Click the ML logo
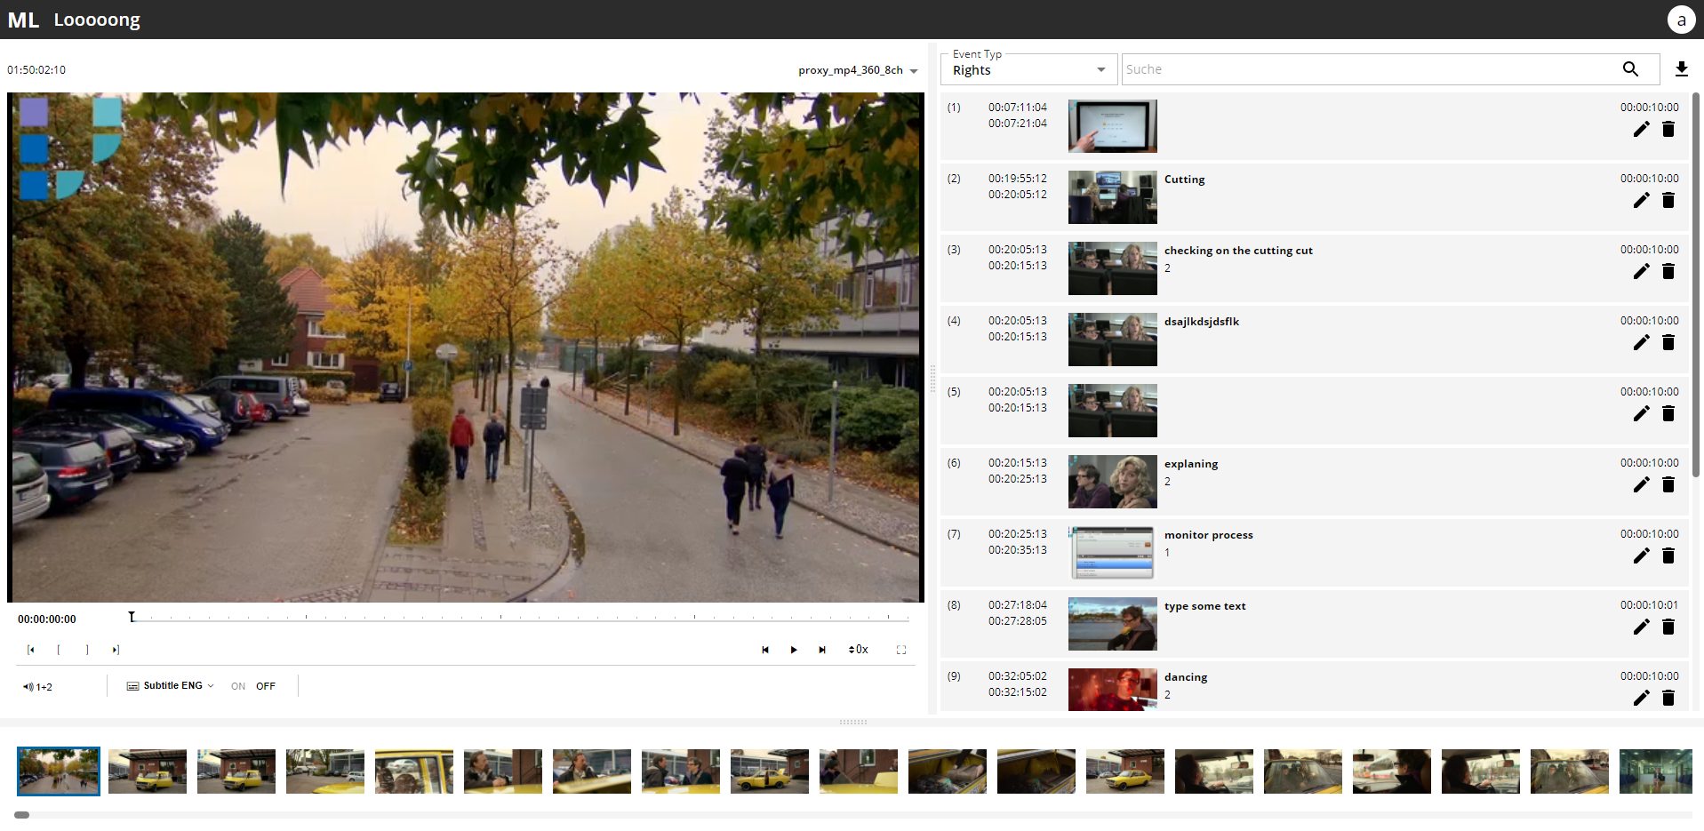The width and height of the screenshot is (1704, 831). click(24, 20)
